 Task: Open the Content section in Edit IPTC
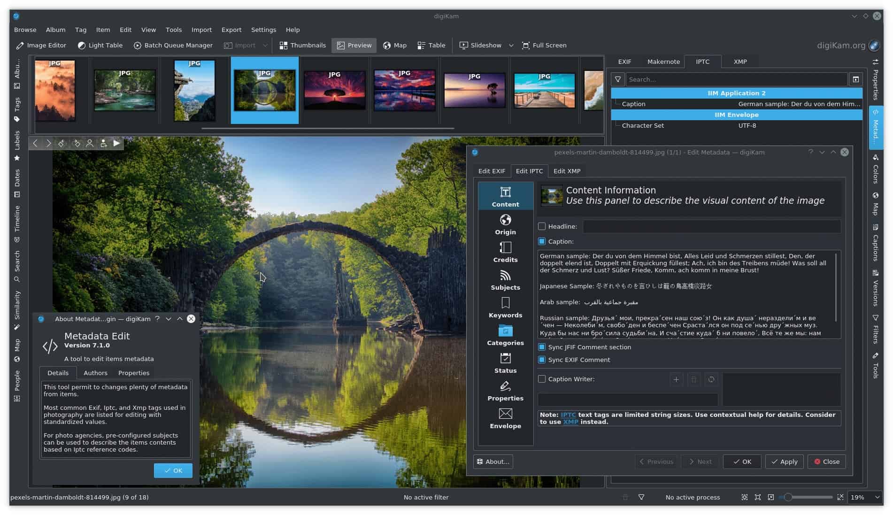pyautogui.click(x=505, y=196)
